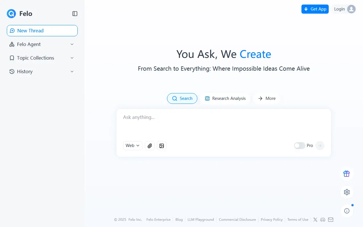Enable the Pro toggle switch
The height and width of the screenshot is (227, 363).
[299, 146]
